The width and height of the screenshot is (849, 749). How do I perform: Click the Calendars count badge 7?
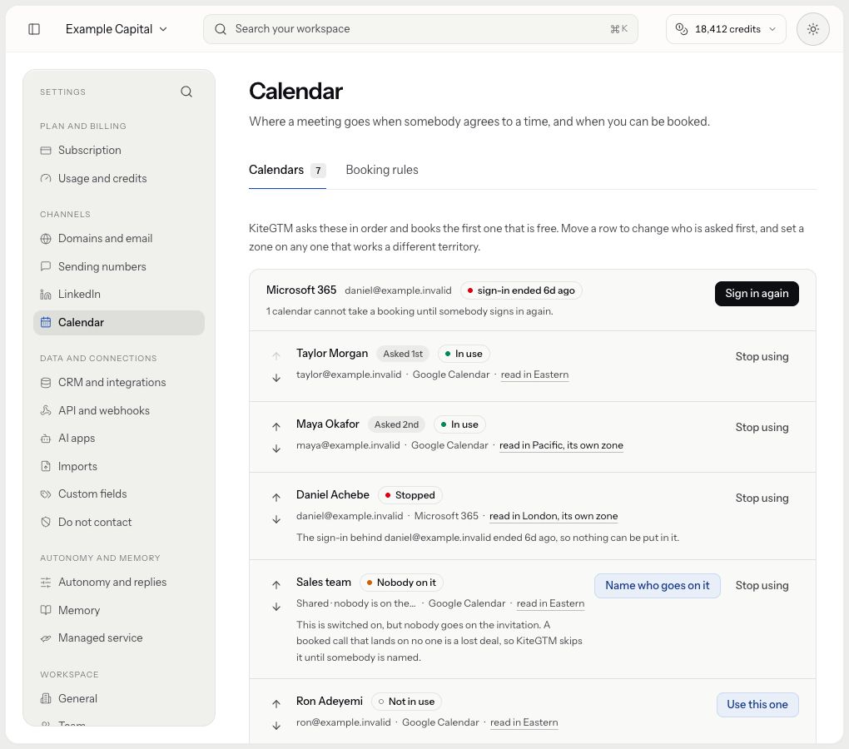point(318,171)
